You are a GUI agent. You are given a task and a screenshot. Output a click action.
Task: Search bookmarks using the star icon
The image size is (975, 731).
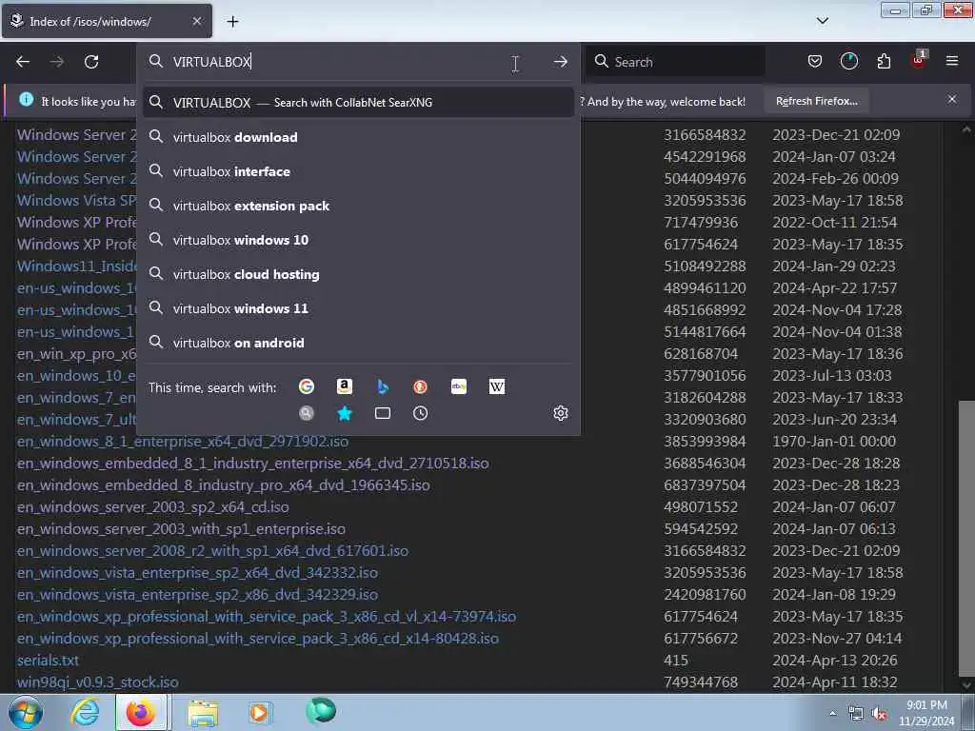click(x=345, y=413)
